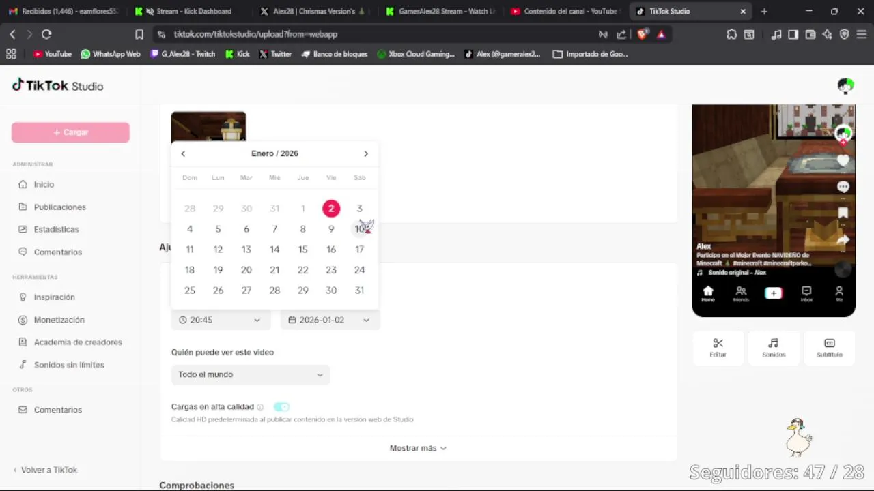Image resolution: width=874 pixels, height=491 pixels.
Task: Tap the Inbox icon in phone preview
Action: tap(806, 294)
